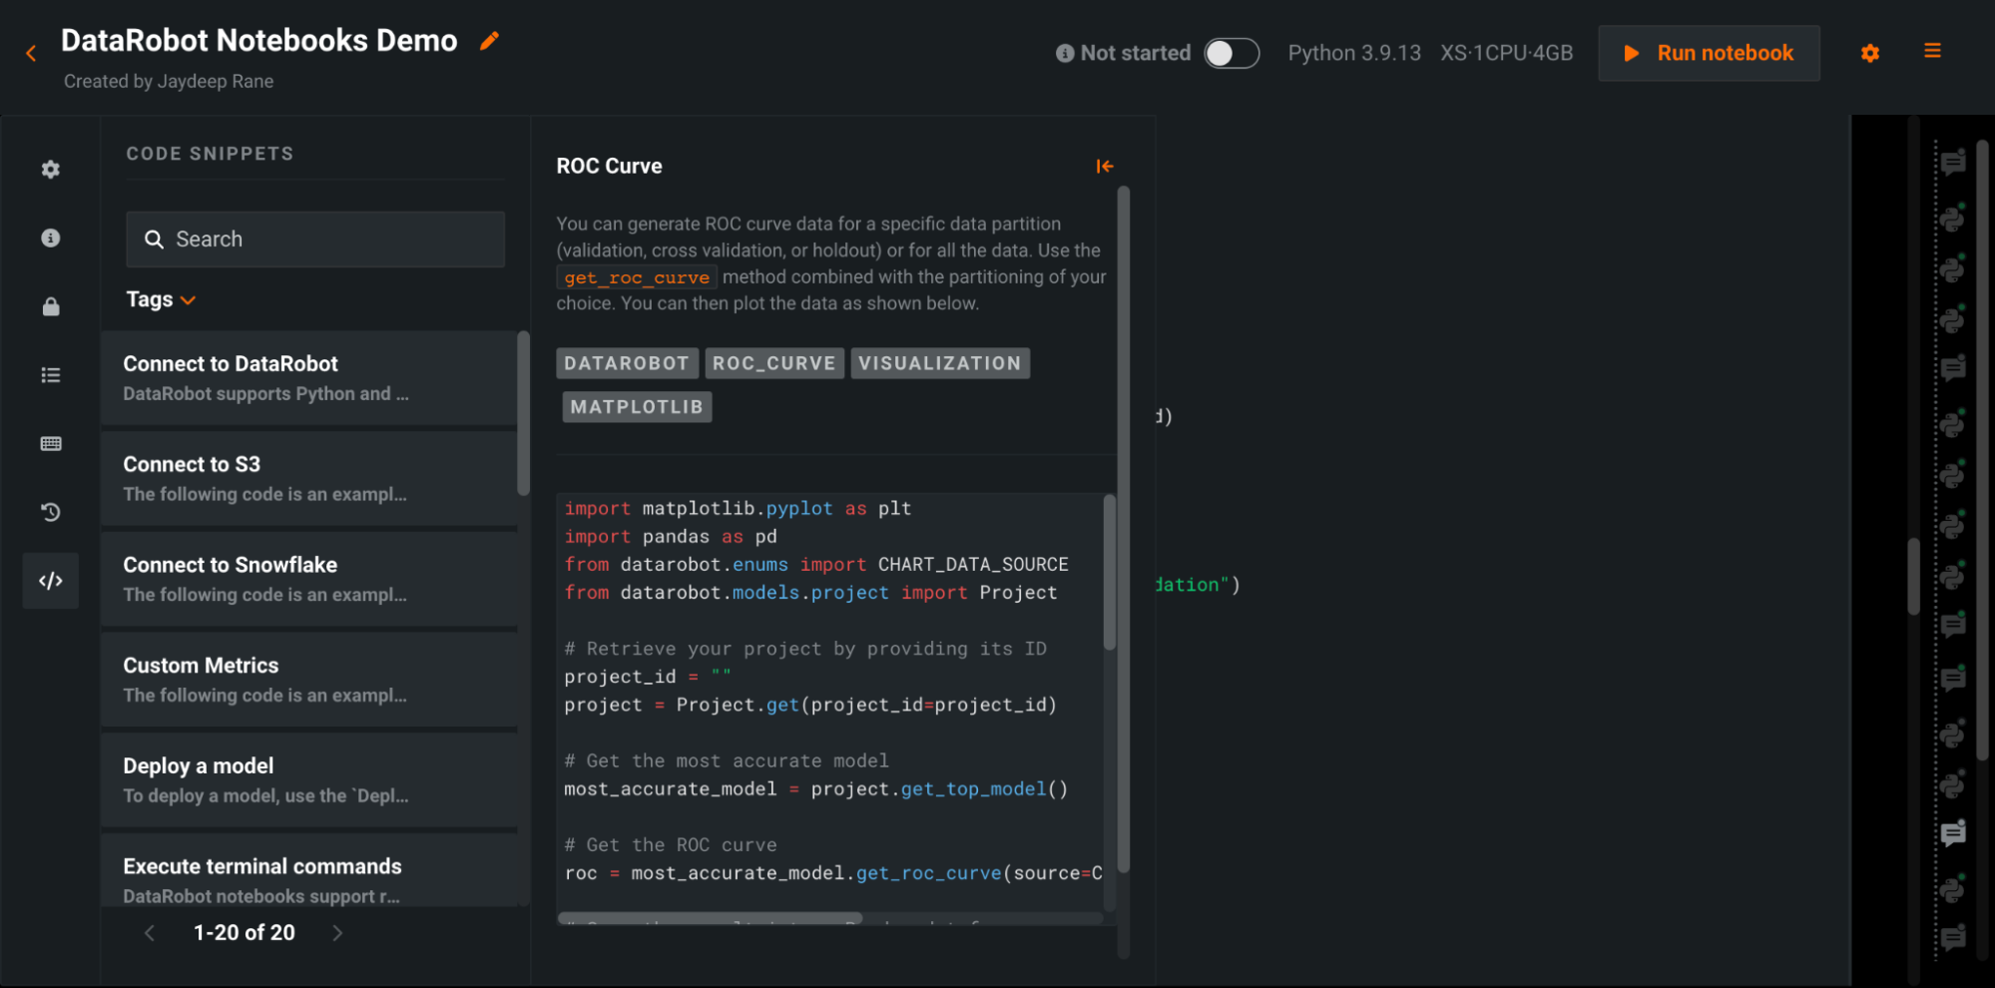Open the keyboard shortcuts sidebar icon
Image resolution: width=1995 pixels, height=988 pixels.
click(51, 443)
